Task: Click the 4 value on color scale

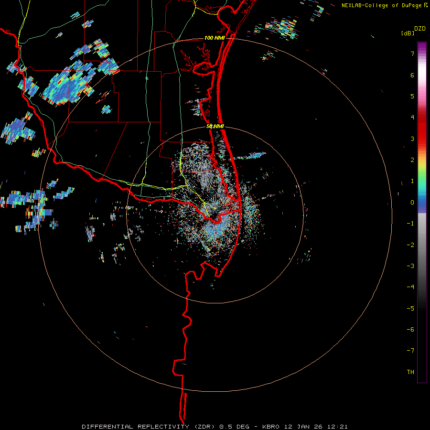Action: click(x=412, y=118)
